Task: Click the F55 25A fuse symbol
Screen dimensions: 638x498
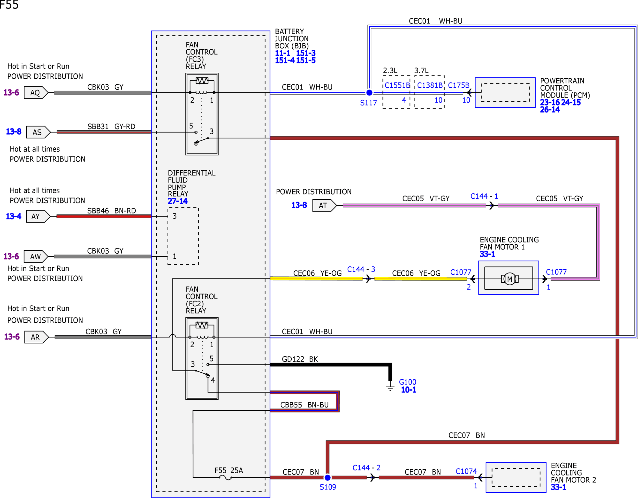Action: click(225, 478)
